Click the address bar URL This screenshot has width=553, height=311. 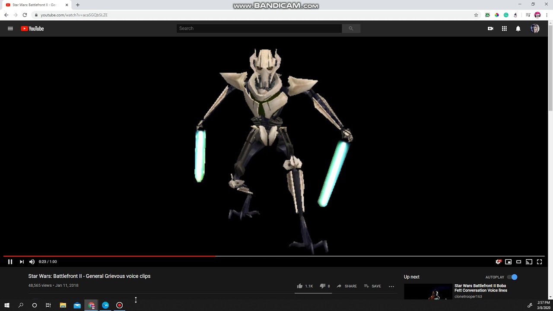(x=74, y=15)
